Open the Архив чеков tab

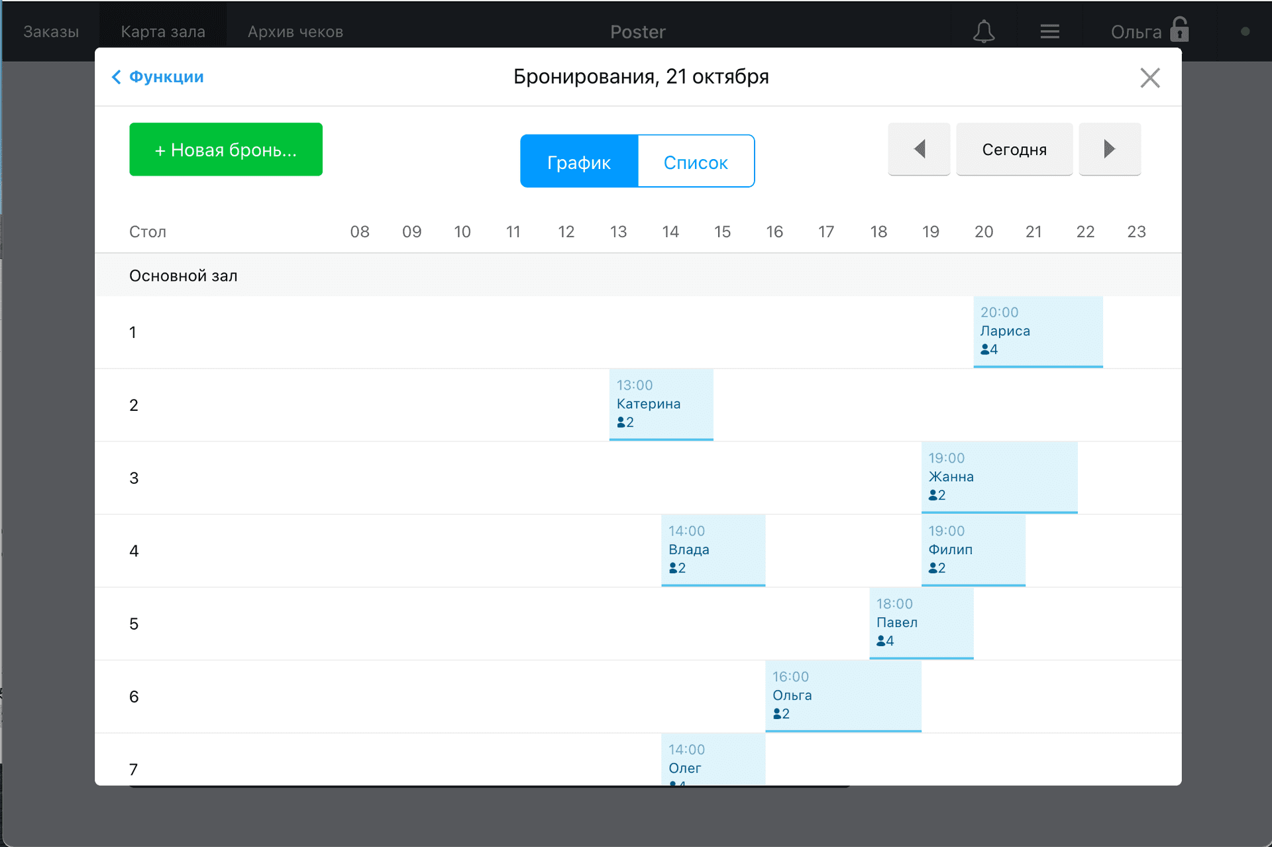pos(295,31)
